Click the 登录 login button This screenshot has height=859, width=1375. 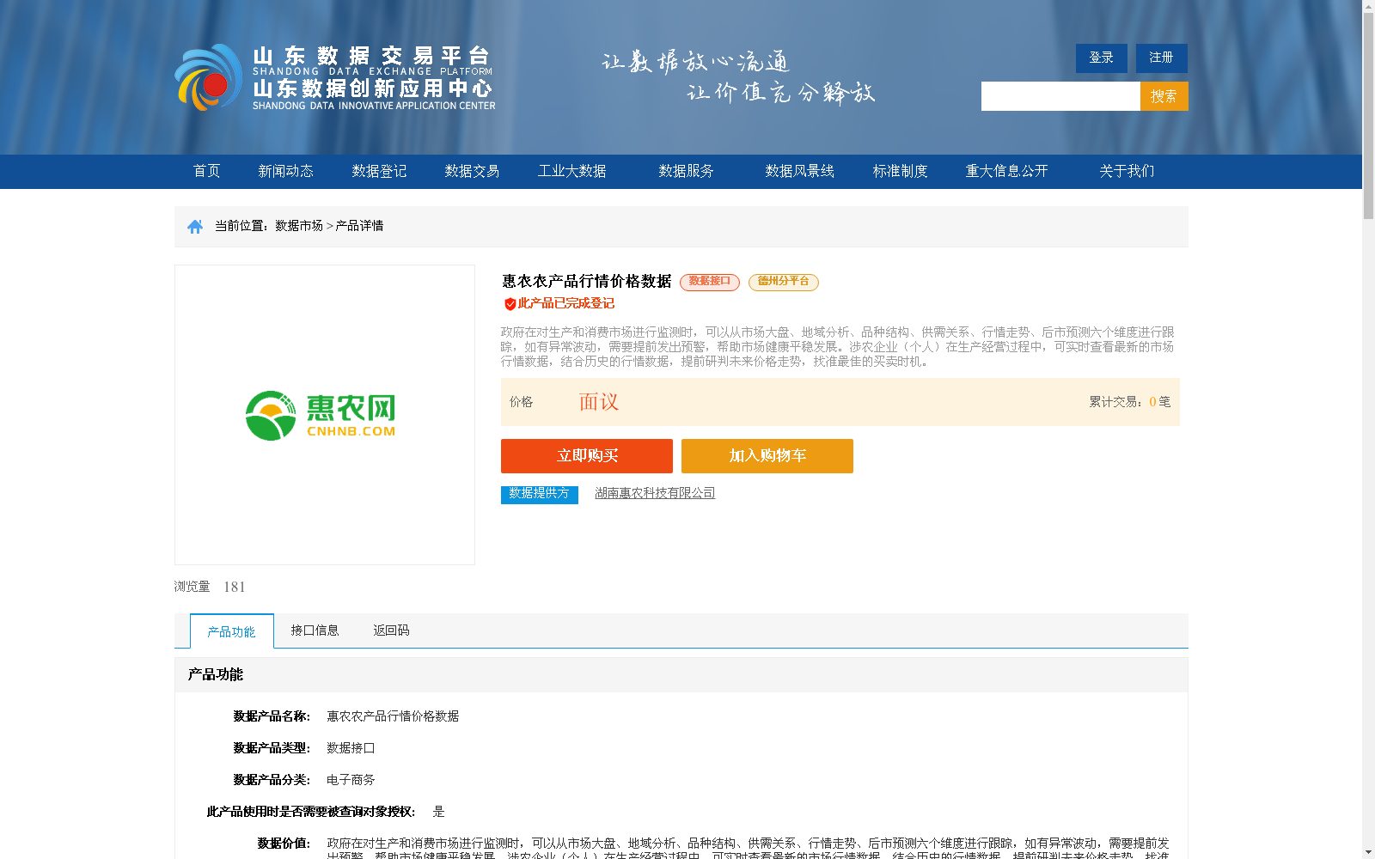[x=1101, y=58]
